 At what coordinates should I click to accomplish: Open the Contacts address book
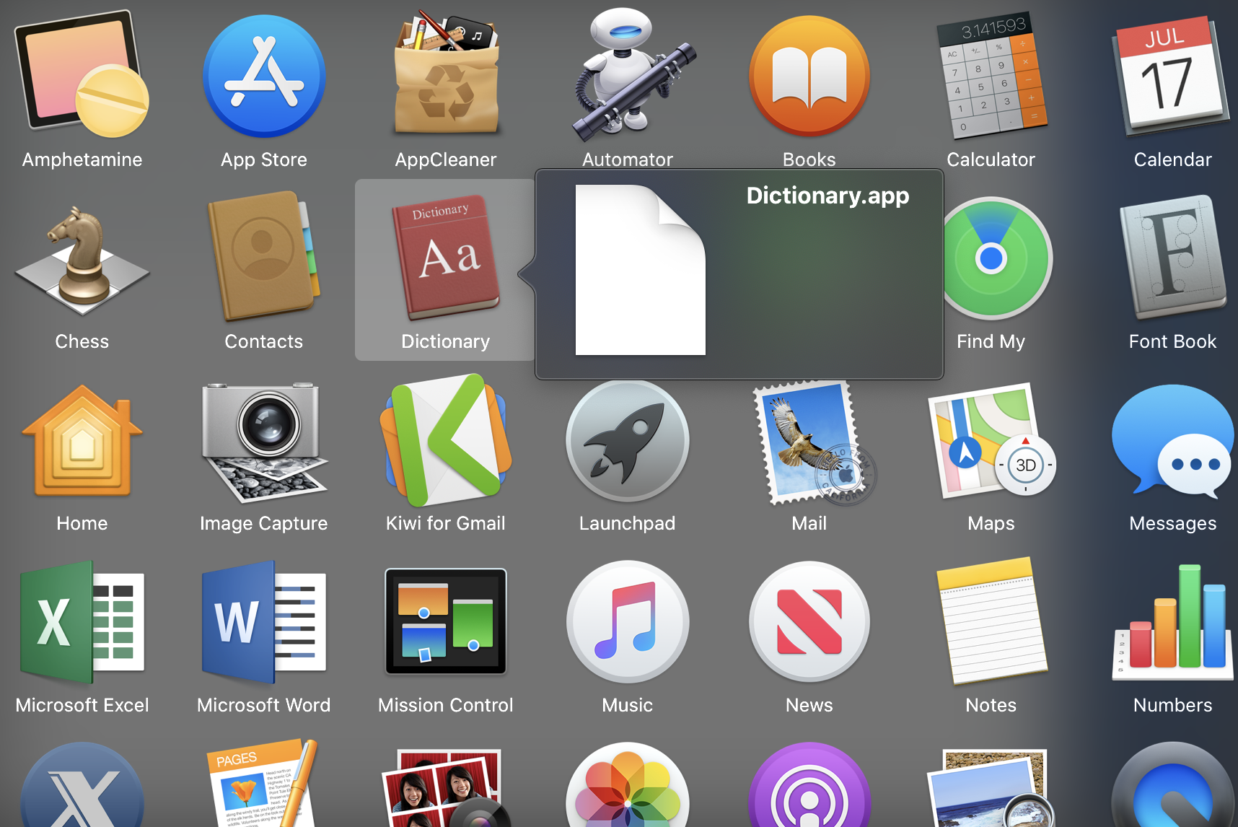click(x=264, y=256)
